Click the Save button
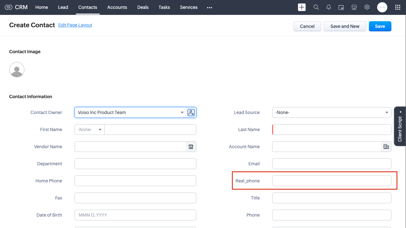Viewport: 406px width, 228px height. 380,26
